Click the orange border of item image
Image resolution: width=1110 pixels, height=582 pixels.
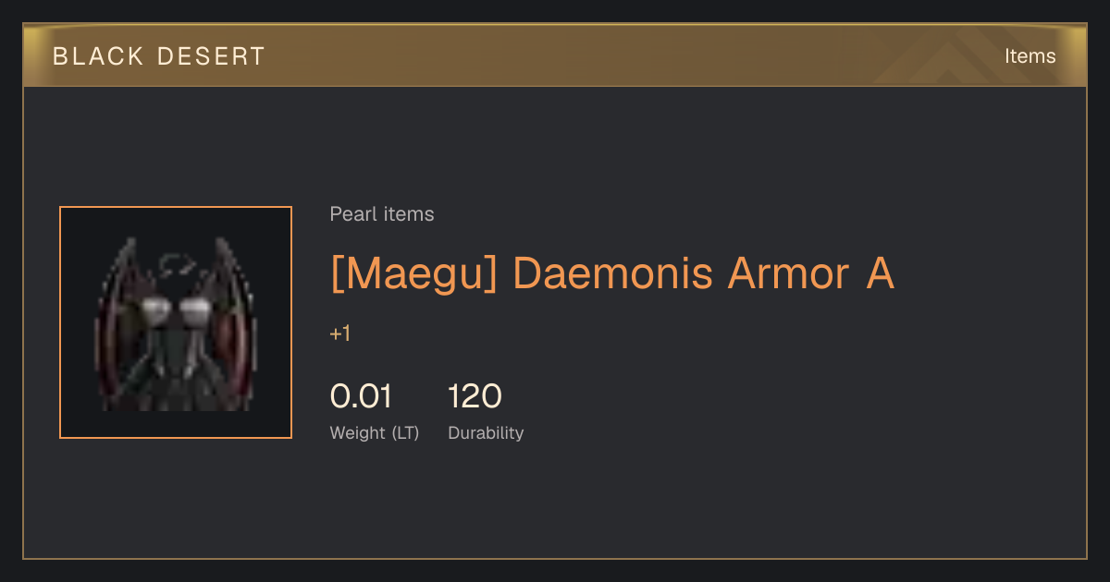60,322
